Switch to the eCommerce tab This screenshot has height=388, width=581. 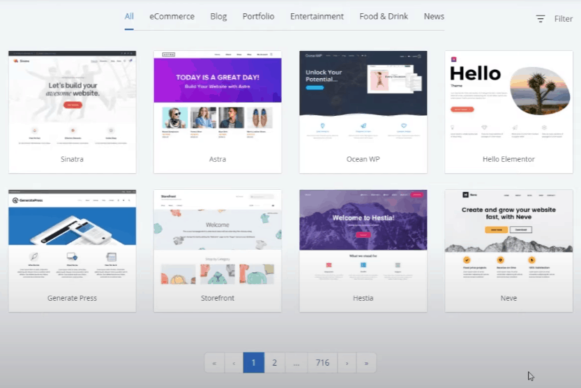172,16
